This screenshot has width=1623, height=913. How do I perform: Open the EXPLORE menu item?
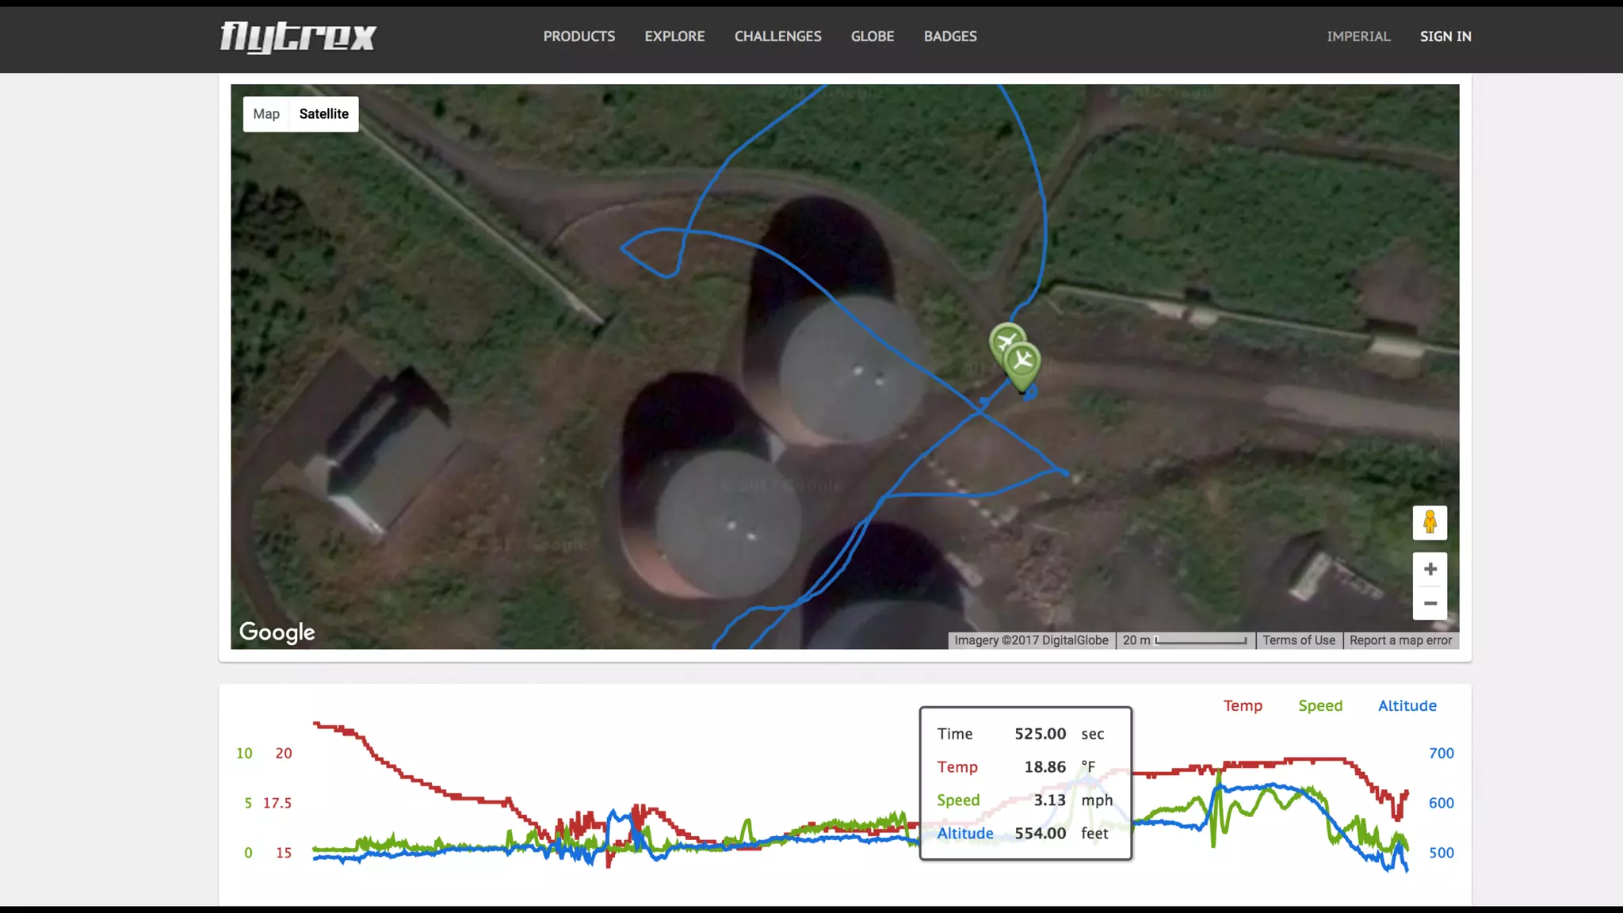[x=674, y=36]
